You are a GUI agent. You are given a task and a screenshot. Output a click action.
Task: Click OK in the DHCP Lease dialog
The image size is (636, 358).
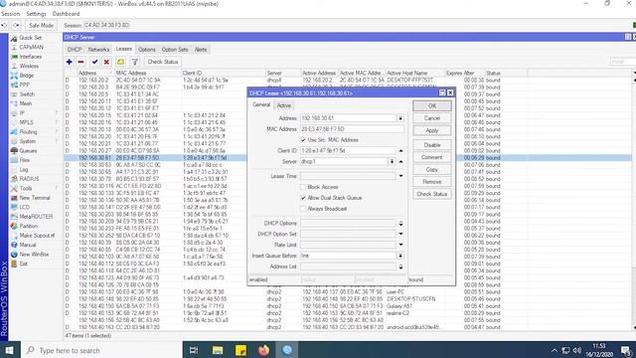[432, 106]
